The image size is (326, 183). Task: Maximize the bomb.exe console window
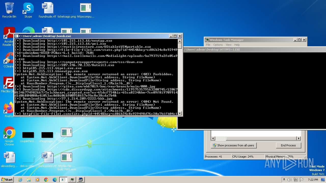175,36
